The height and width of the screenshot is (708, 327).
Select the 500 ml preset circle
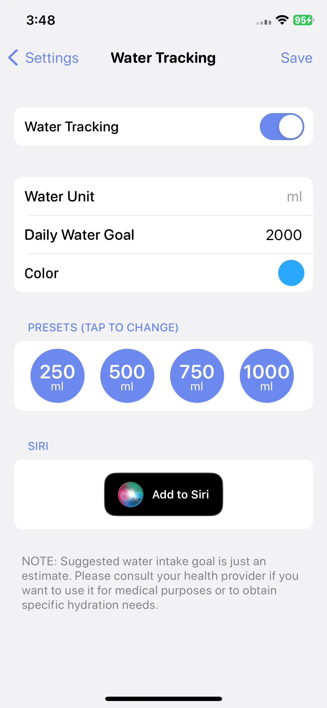(127, 376)
